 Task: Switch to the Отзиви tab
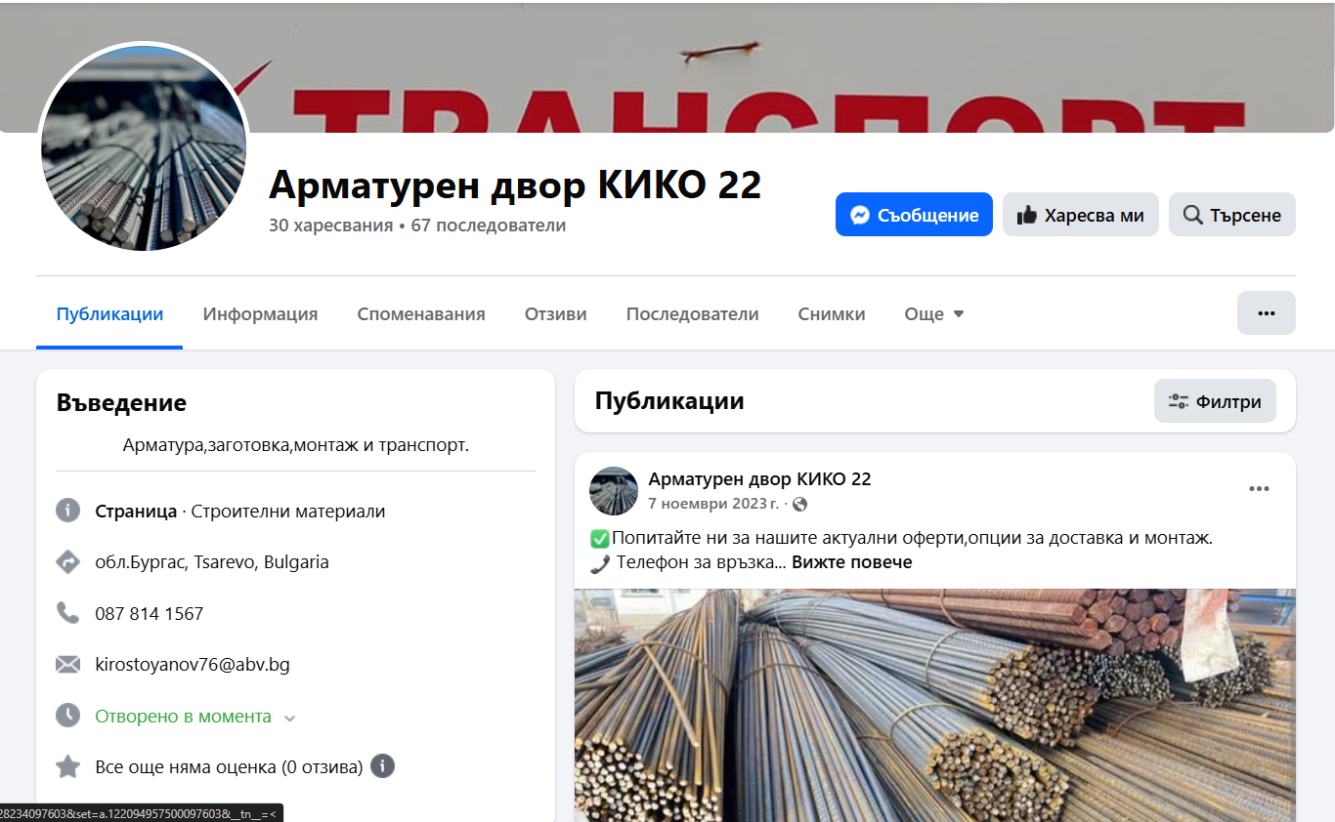coord(555,314)
